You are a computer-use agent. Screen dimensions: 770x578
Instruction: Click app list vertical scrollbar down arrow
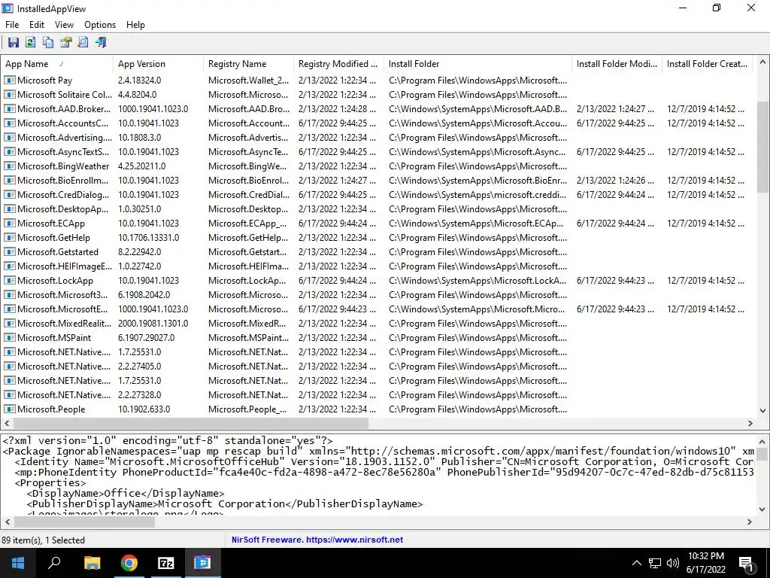pos(762,411)
